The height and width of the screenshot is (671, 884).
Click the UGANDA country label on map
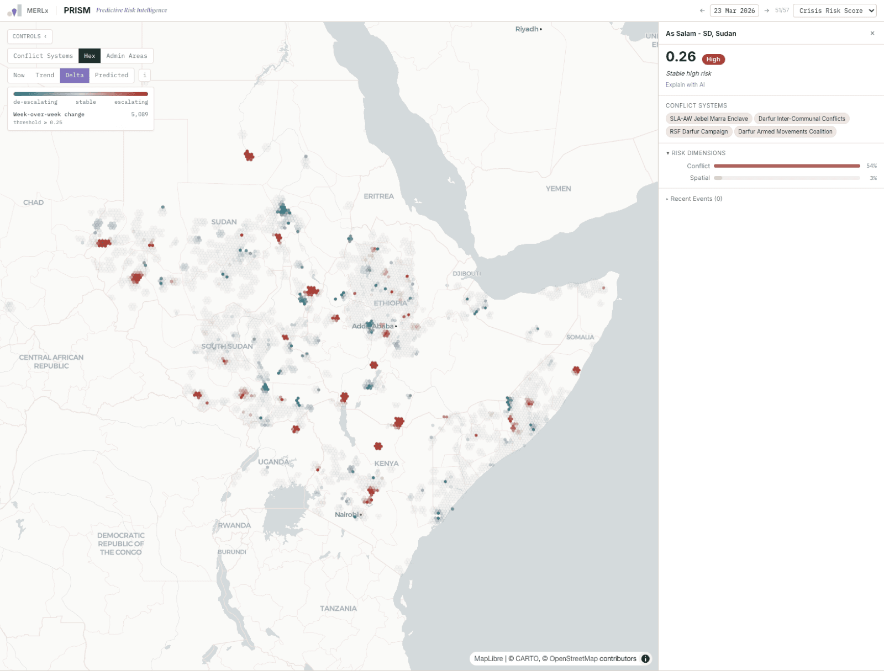pos(273,462)
